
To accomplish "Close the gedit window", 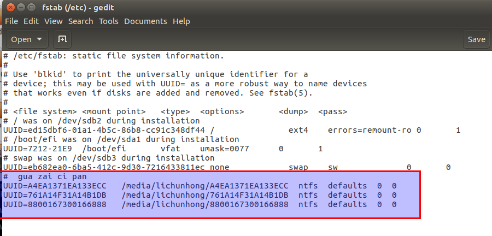I will pos(10,7).
